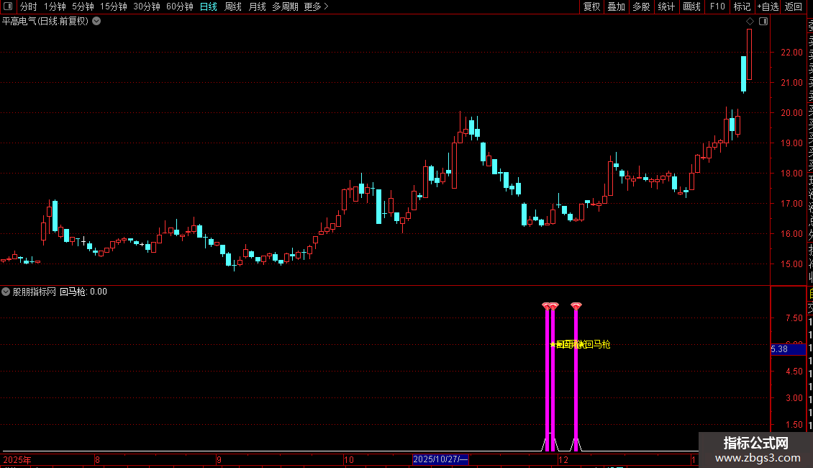Switch to 日线 daily chart
Viewport: 813px width, 468px height.
(x=209, y=6)
